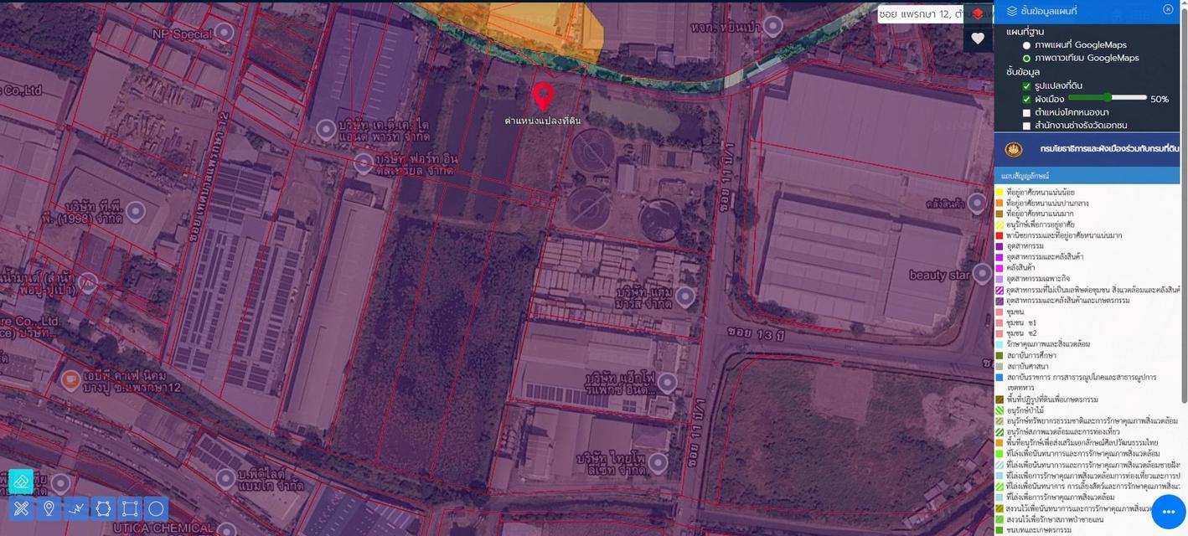Enable the สำนักงานช่างรังวัดเอกชน layer checkbox
The width and height of the screenshot is (1188, 536).
tap(1026, 126)
